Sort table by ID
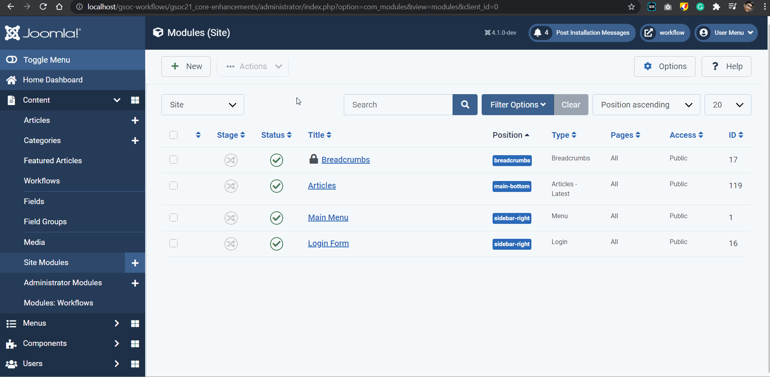770x377 pixels. coord(736,135)
